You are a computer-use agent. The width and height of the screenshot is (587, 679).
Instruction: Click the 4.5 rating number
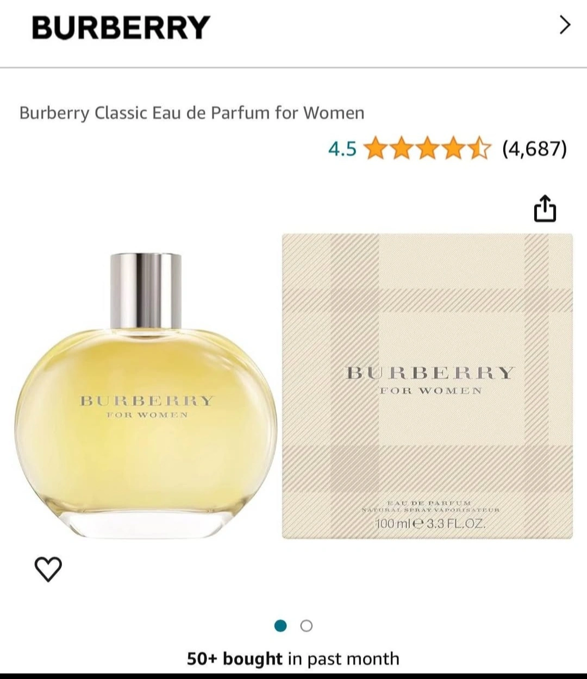click(342, 148)
